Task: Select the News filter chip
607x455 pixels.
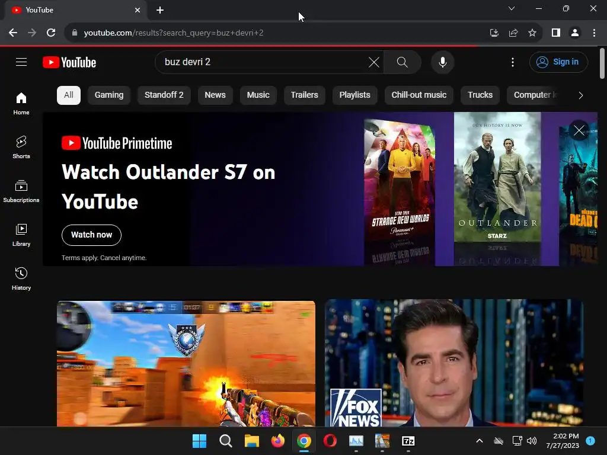Action: (215, 95)
